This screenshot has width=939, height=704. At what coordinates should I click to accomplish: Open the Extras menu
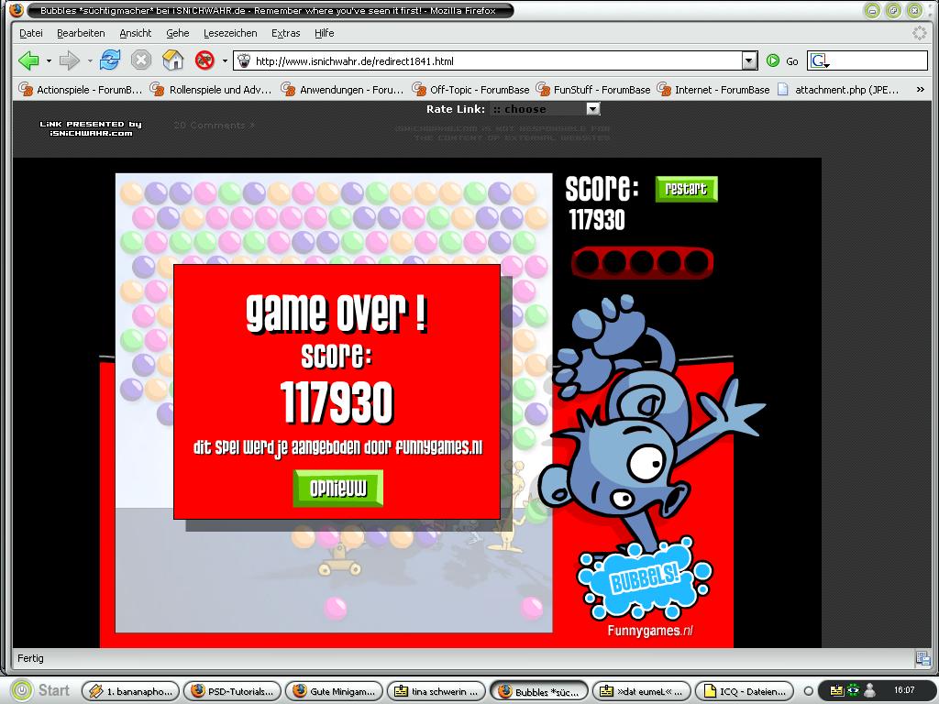point(286,33)
